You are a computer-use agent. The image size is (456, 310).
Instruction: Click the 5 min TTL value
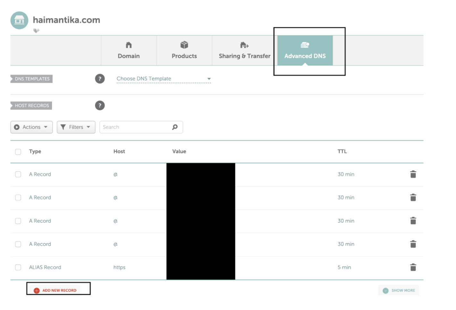pos(344,267)
